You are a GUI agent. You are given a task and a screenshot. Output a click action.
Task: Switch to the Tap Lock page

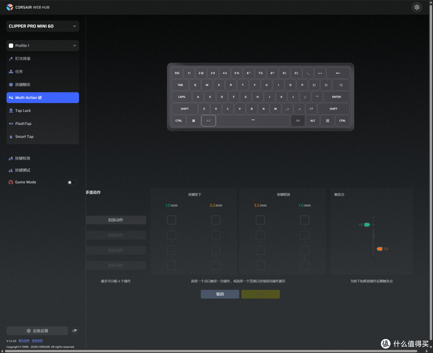[x=42, y=111]
